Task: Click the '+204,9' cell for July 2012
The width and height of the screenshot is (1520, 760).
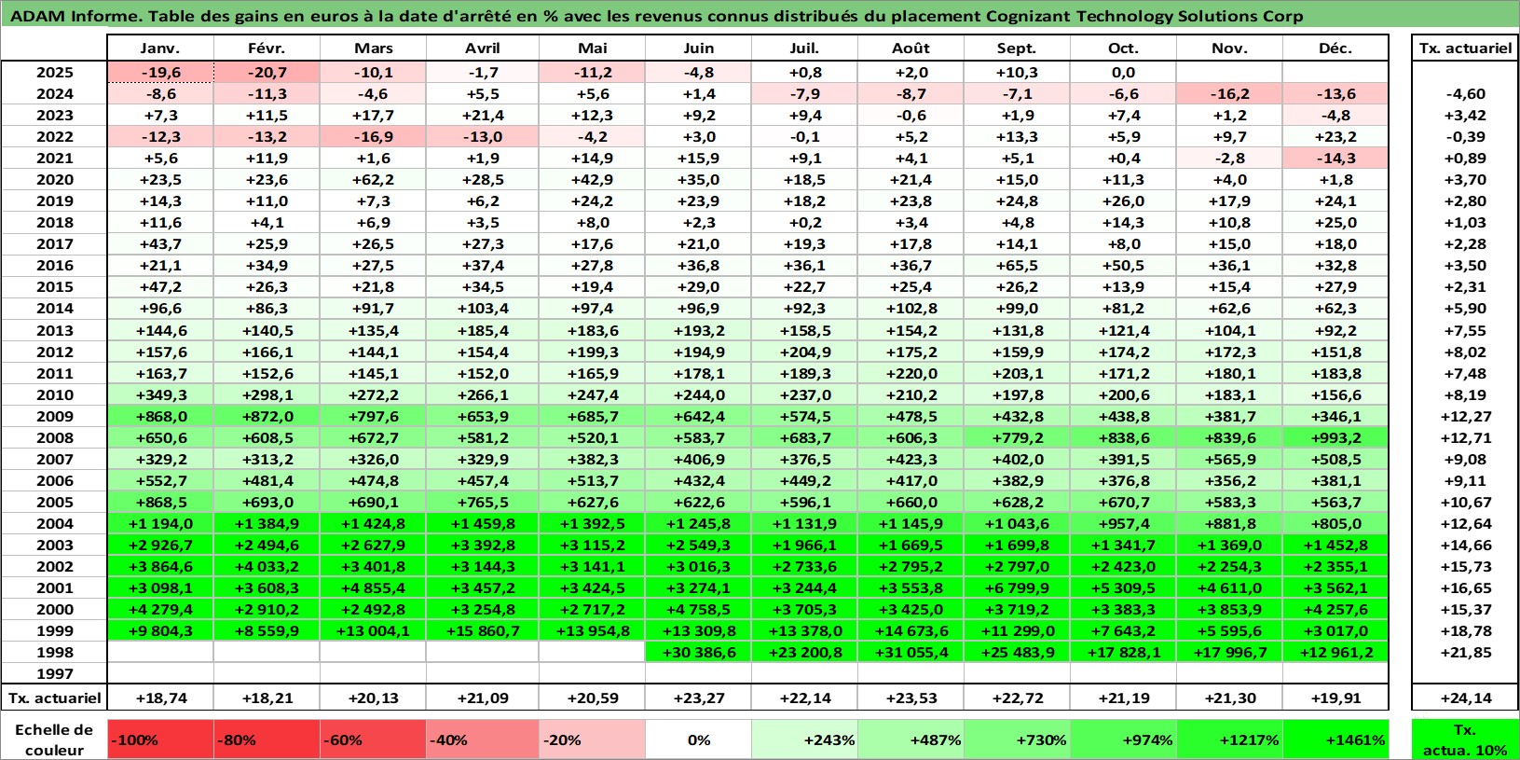Action: (804, 352)
